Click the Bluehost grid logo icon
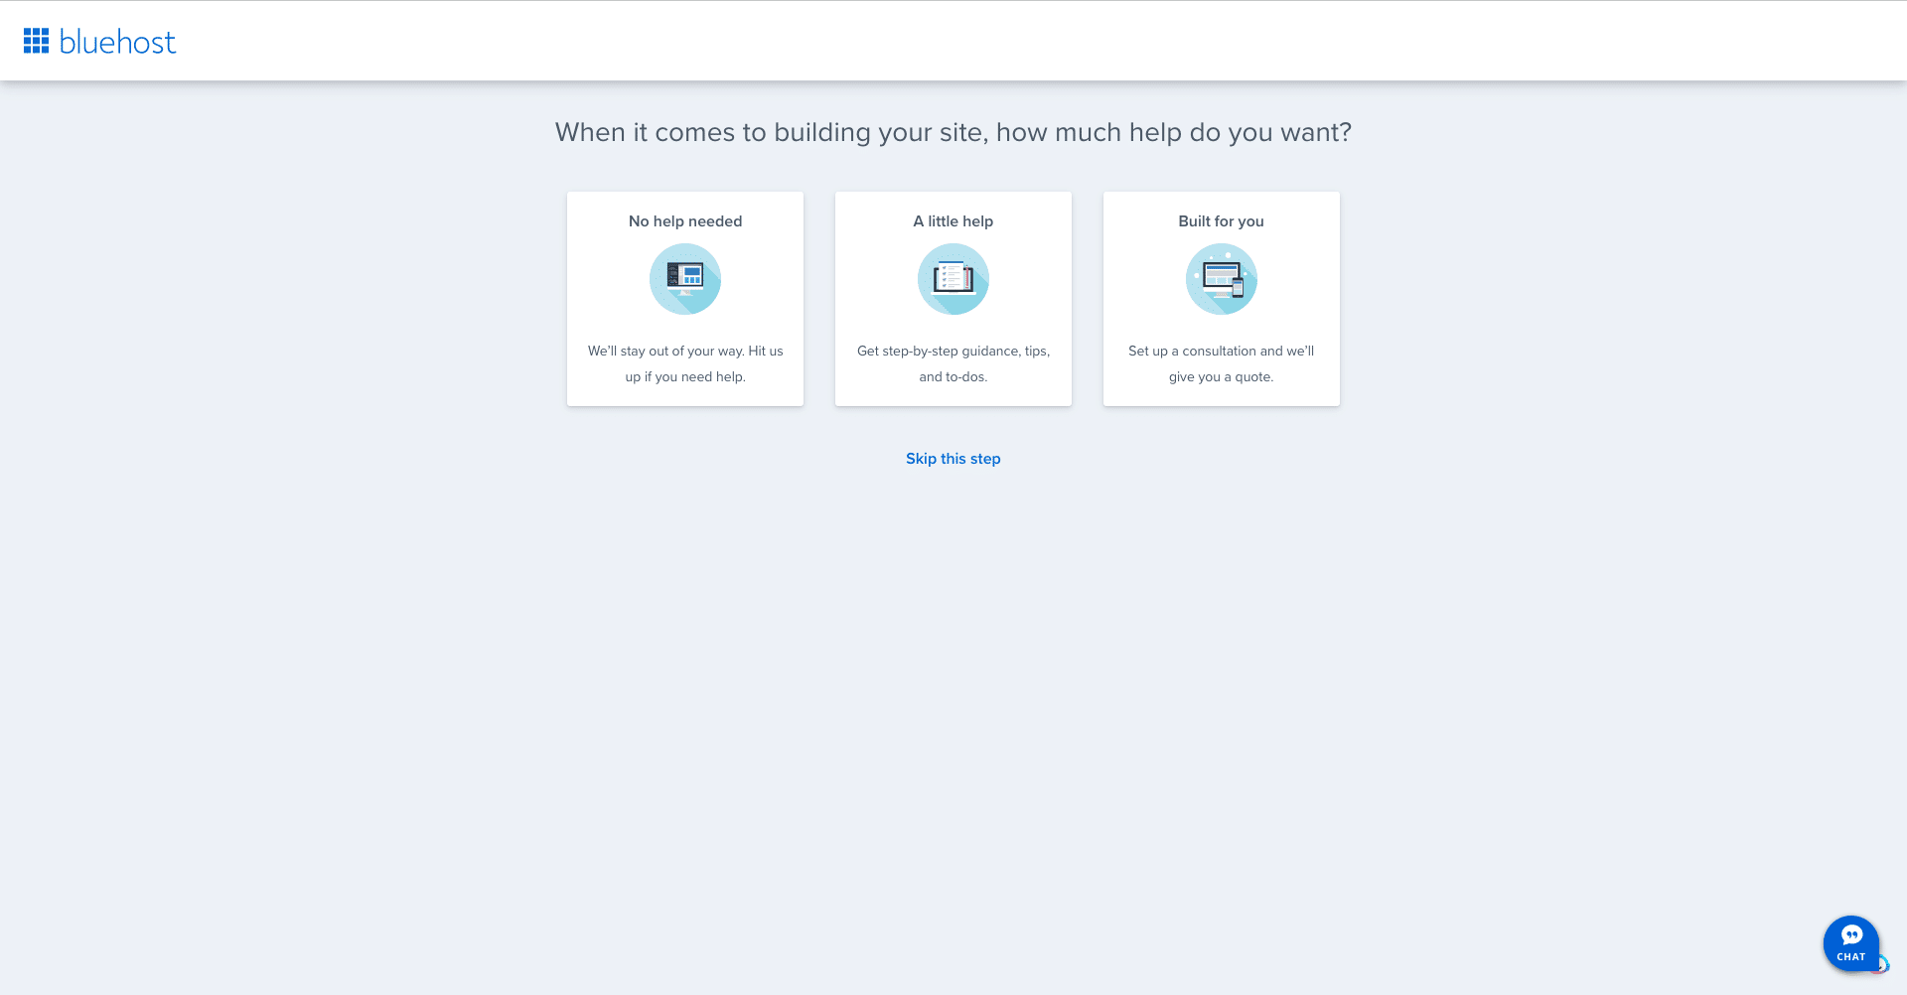 coord(37,40)
